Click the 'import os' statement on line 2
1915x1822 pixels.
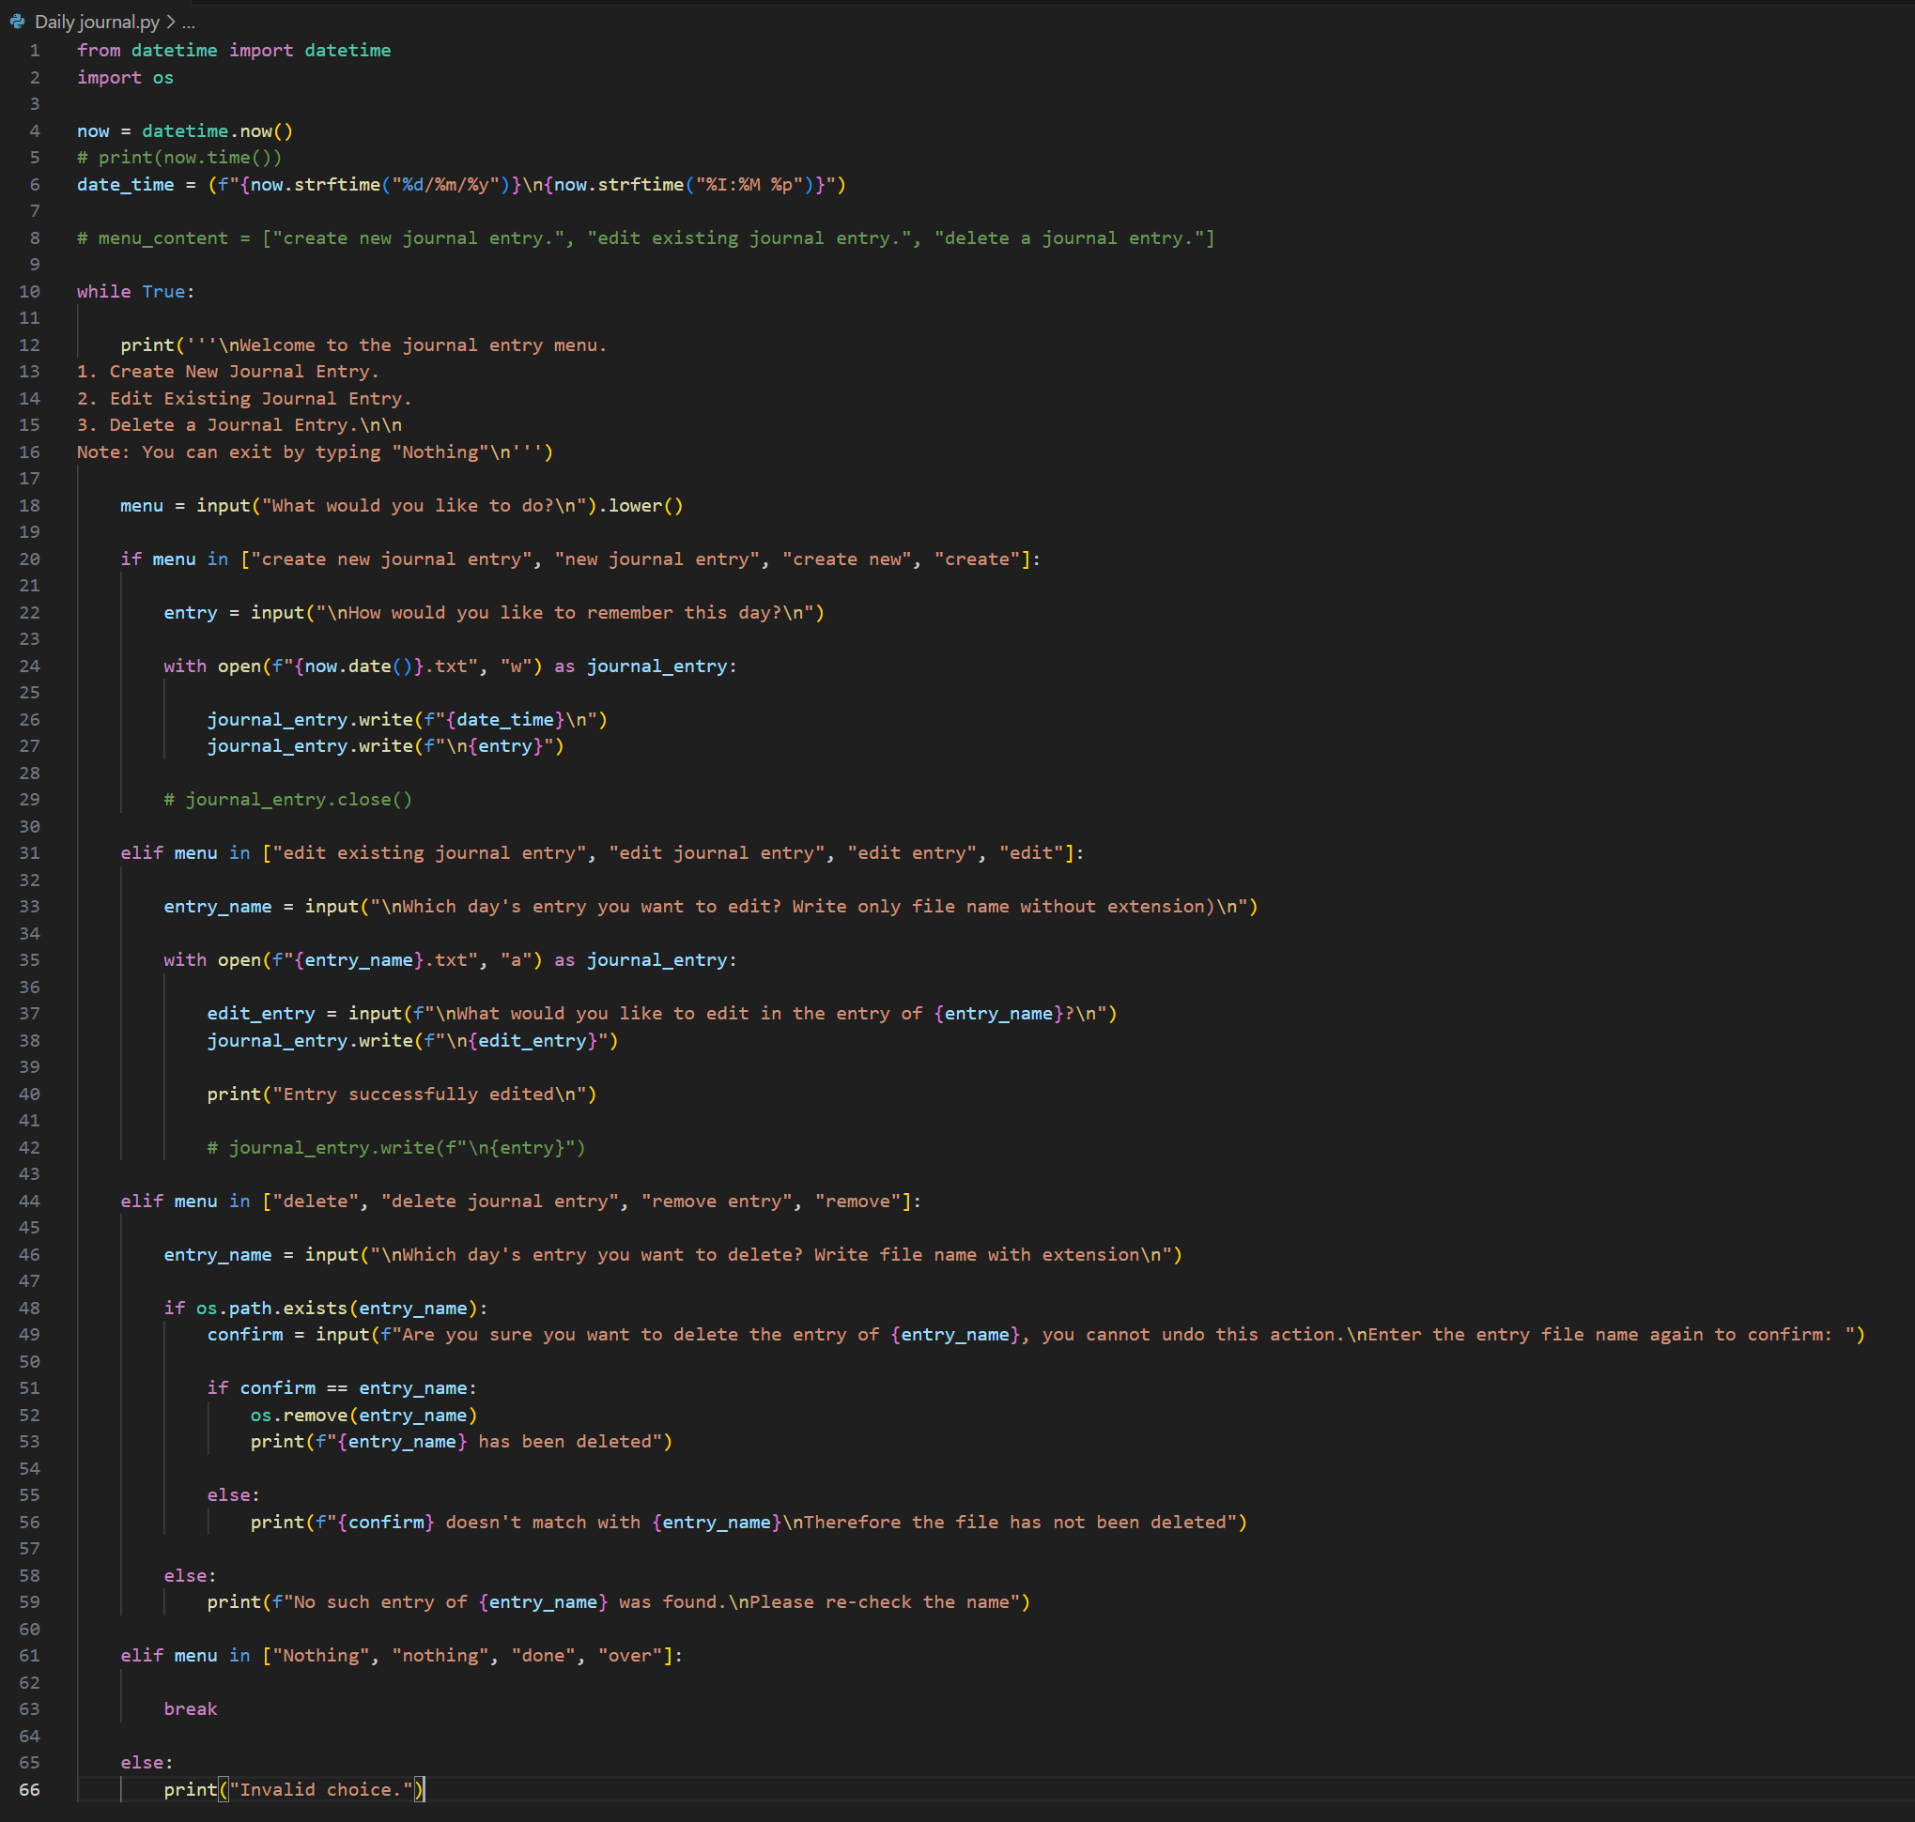coord(125,78)
